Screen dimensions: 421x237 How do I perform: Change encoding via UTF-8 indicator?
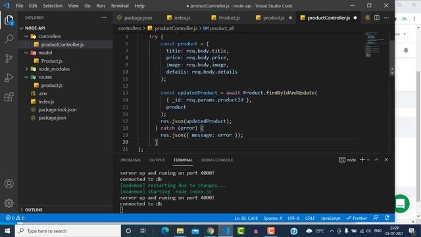coord(293,218)
